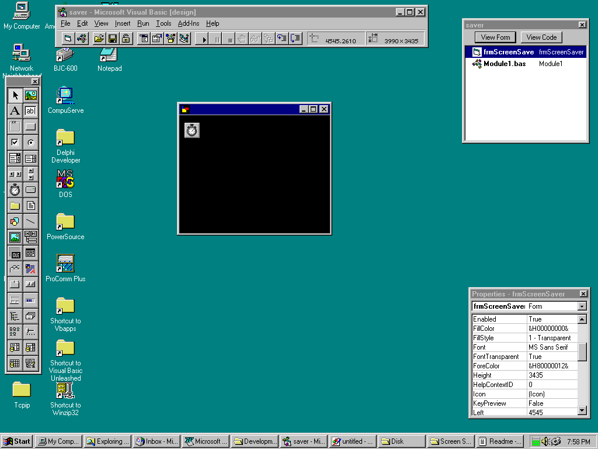Choose the PictureBox control in the toolbox
The height and width of the screenshot is (449, 598).
click(30, 95)
